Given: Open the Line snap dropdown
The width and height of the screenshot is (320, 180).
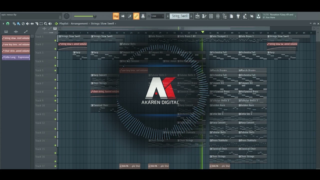Looking at the screenshot, I should pos(157,16).
